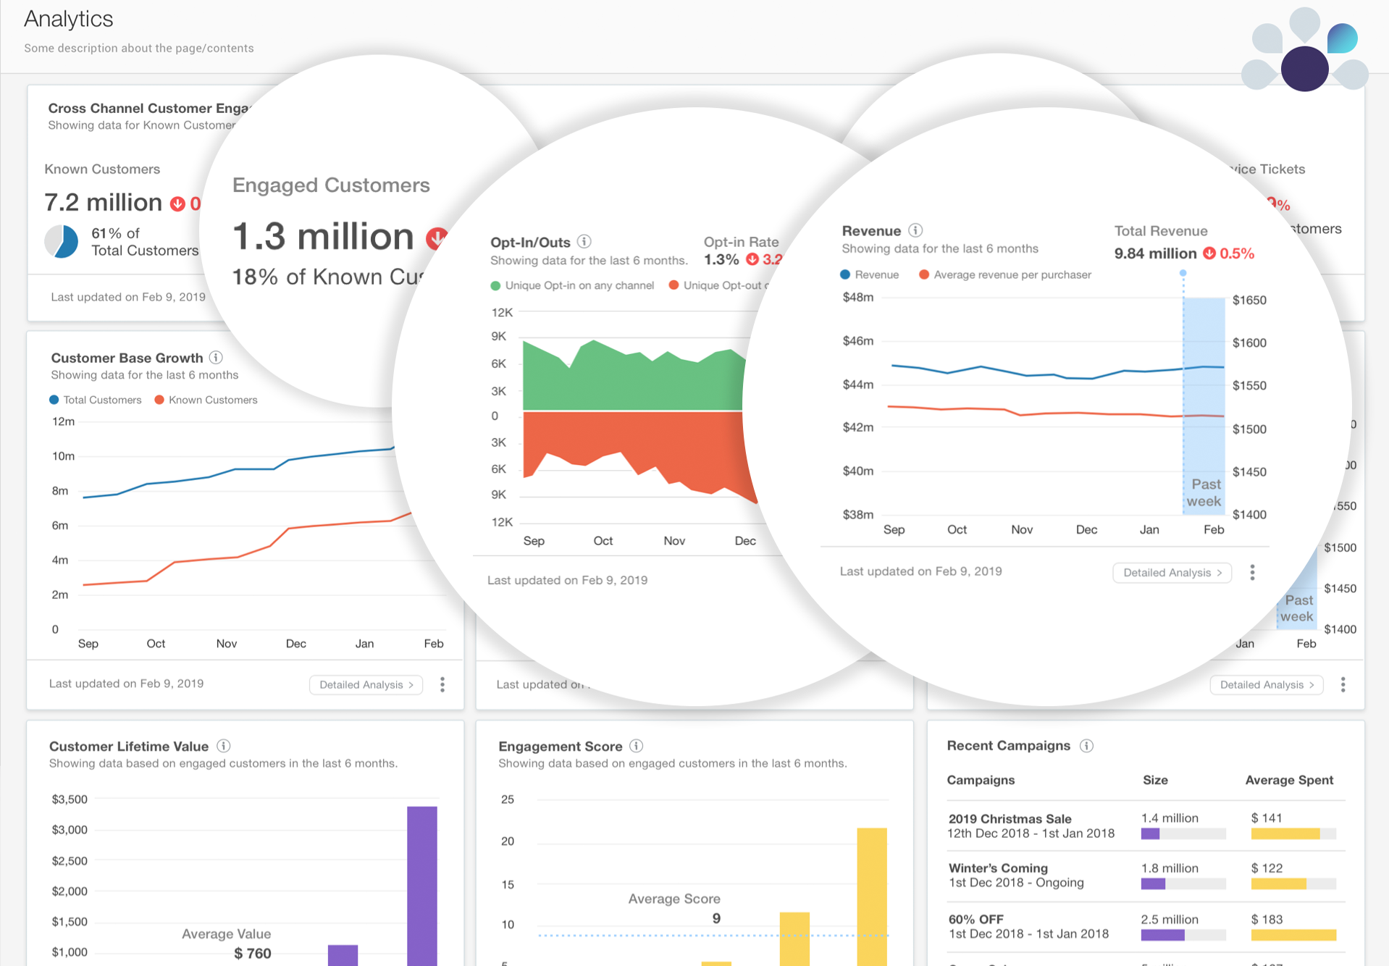Open Detailed Analysis in Customer Base Growth card
Viewport: 1389px width, 966px height.
tap(366, 684)
